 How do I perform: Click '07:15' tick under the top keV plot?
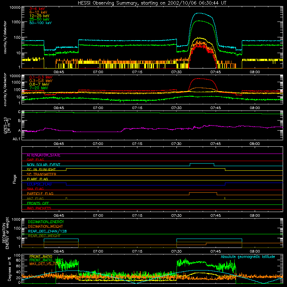coord(137,72)
